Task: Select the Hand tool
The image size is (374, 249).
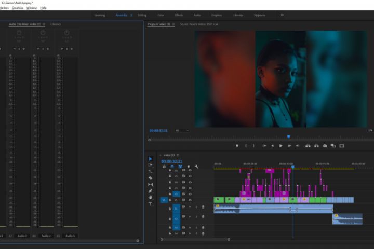Action: (x=150, y=197)
